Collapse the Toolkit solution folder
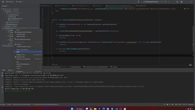The height and width of the screenshot is (110, 195). pyautogui.click(x=3, y=27)
